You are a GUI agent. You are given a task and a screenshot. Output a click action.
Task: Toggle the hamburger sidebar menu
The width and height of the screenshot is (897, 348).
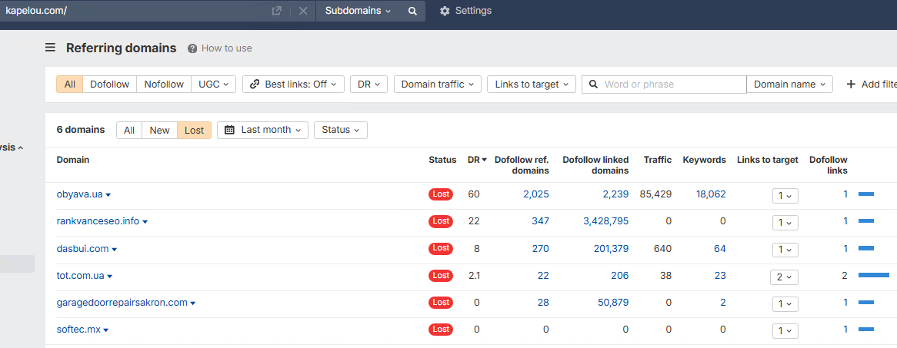[50, 48]
